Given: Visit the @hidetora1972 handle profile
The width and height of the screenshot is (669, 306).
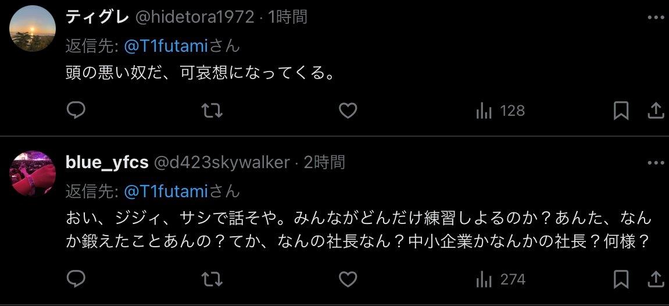Looking at the screenshot, I should point(195,17).
